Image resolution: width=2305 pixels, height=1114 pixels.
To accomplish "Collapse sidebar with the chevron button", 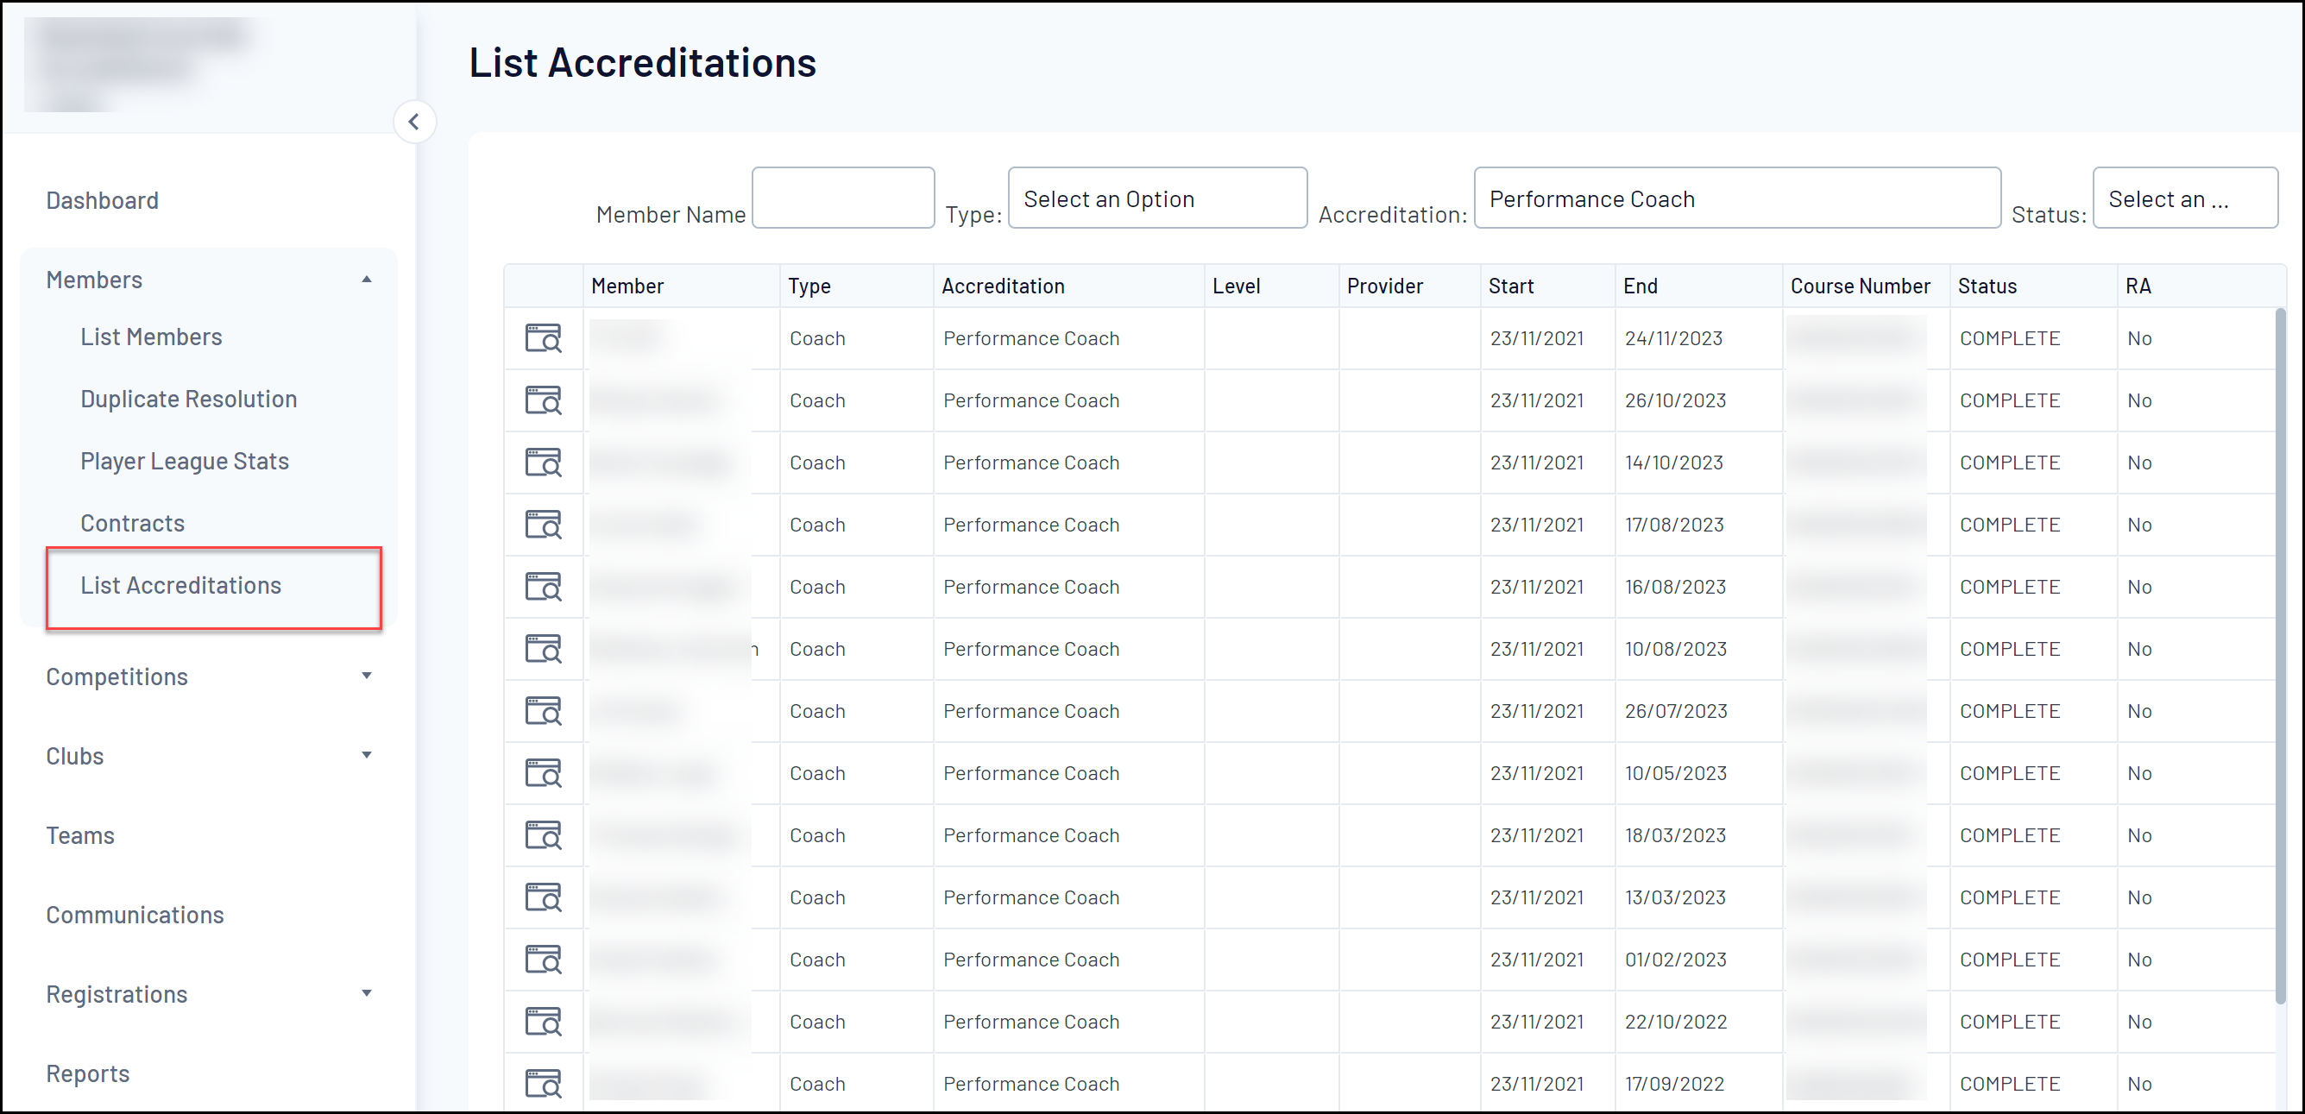I will point(413,122).
